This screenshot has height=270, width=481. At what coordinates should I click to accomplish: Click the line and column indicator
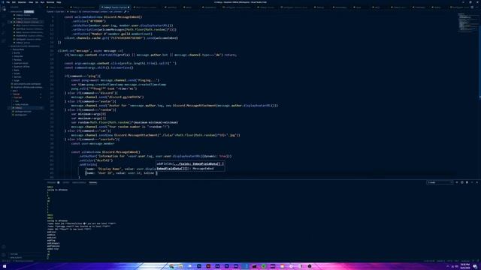click(429, 261)
